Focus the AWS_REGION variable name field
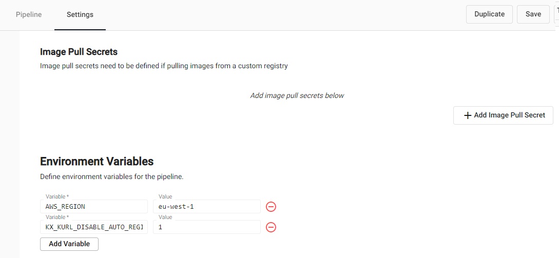This screenshot has width=559, height=258. pos(94,207)
